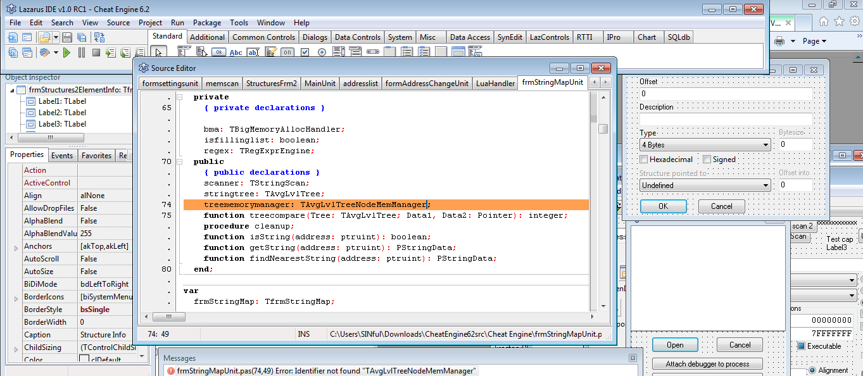The height and width of the screenshot is (376, 863).
Task: Toggle the Executable checkbox
Action: 802,346
